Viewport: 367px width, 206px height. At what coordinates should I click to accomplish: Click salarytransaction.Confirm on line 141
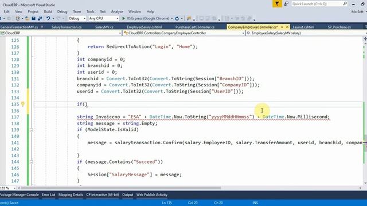coord(148,142)
